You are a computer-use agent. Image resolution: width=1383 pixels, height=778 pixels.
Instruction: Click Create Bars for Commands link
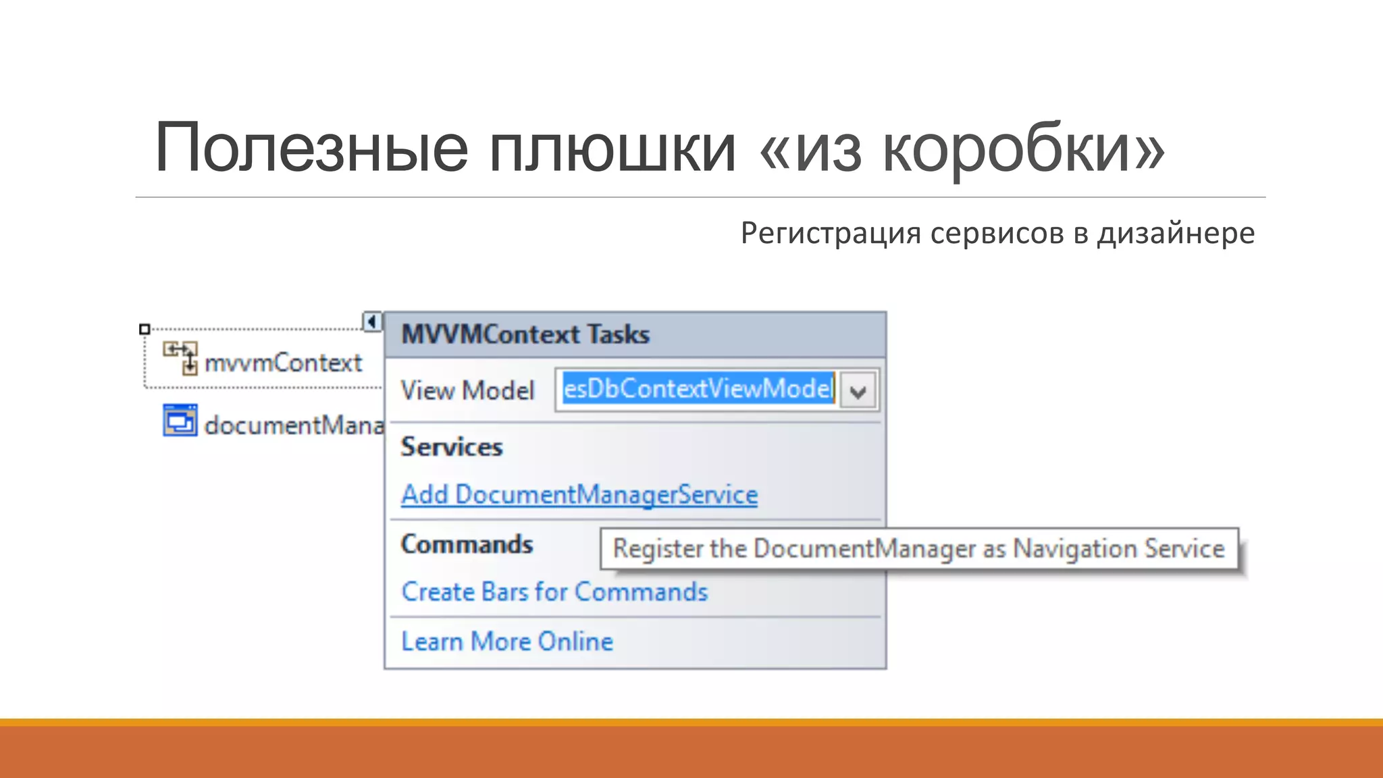tap(554, 592)
